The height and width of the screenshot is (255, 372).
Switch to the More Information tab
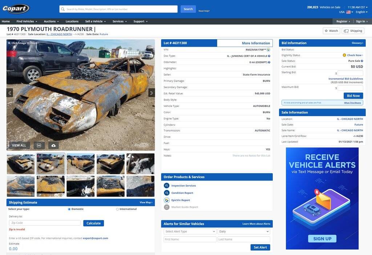[x=245, y=43]
